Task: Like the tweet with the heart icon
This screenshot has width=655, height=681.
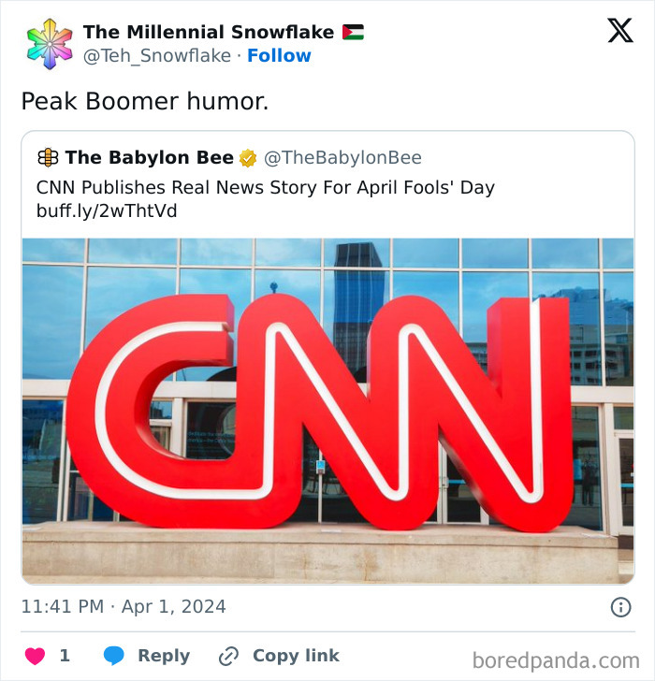Action: click(x=35, y=656)
